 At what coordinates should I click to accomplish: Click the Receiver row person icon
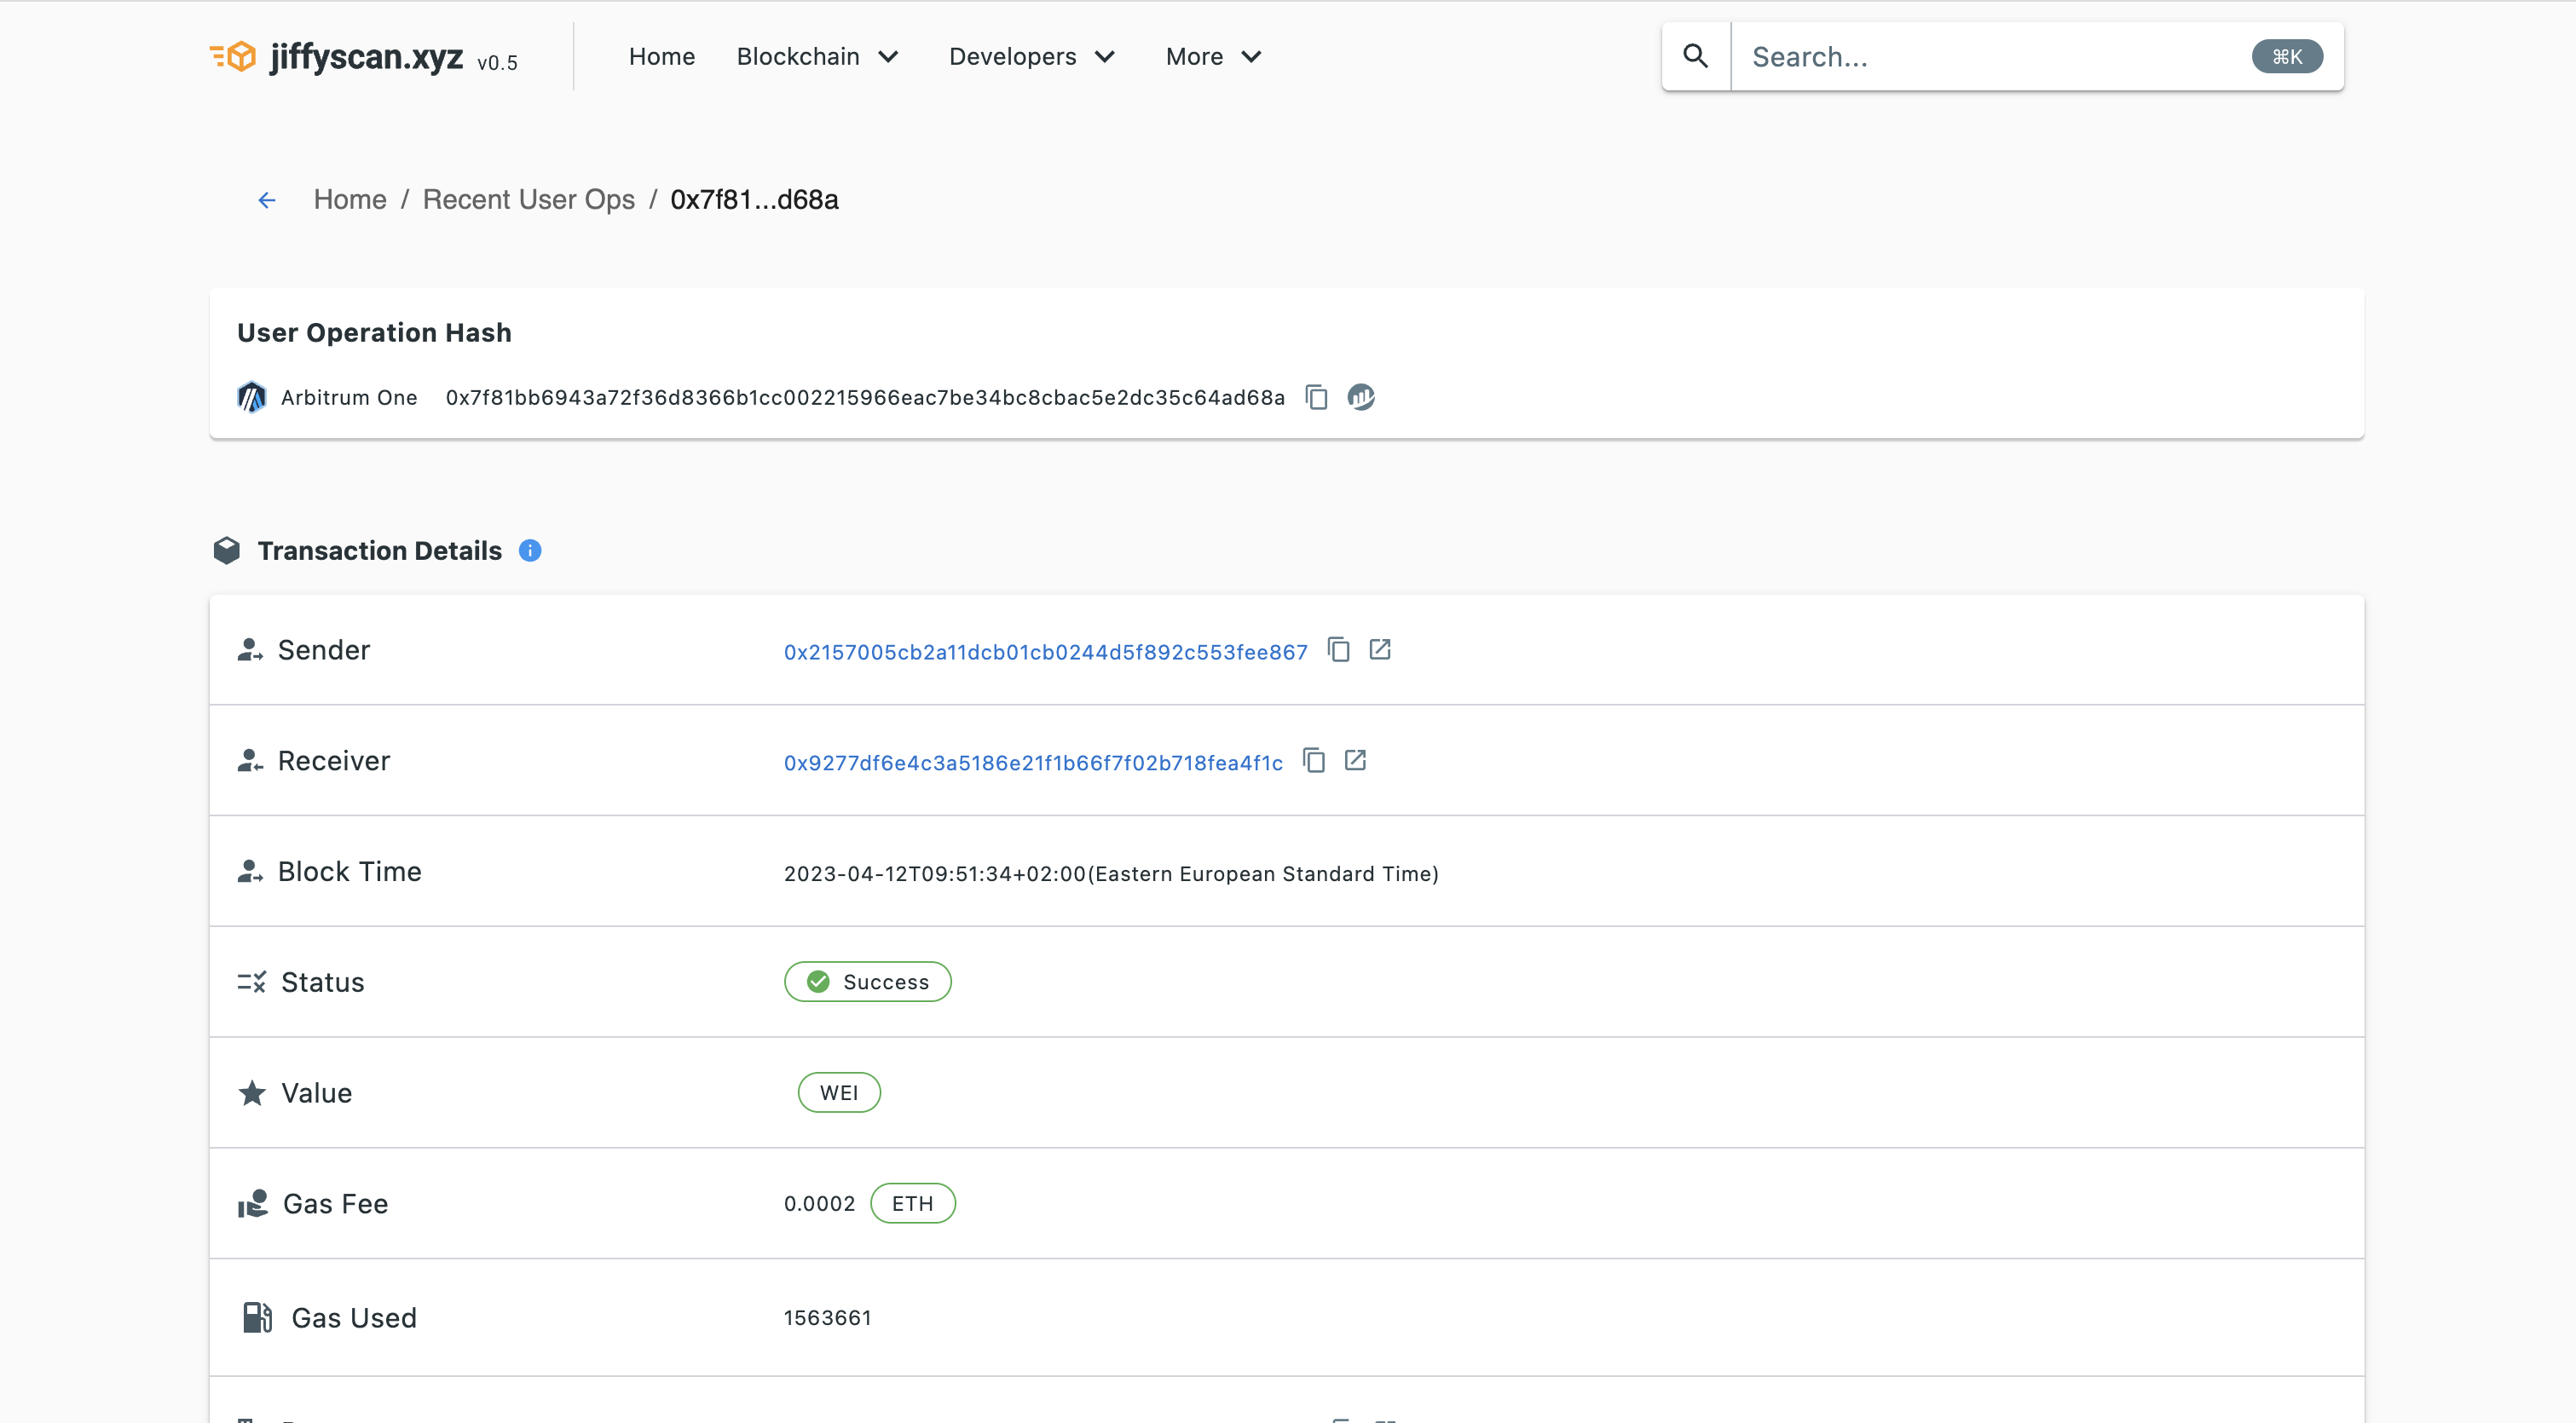(250, 760)
